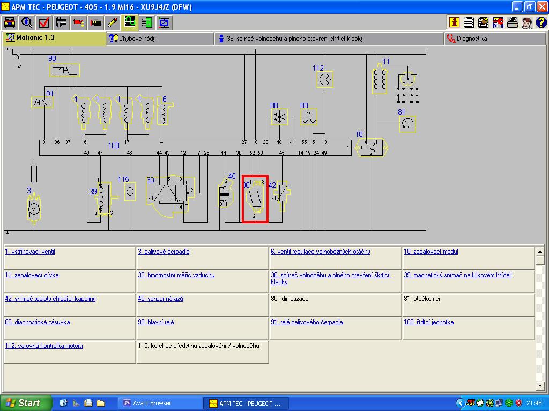Select component 112 warning lamp symbol in diagram

point(325,79)
